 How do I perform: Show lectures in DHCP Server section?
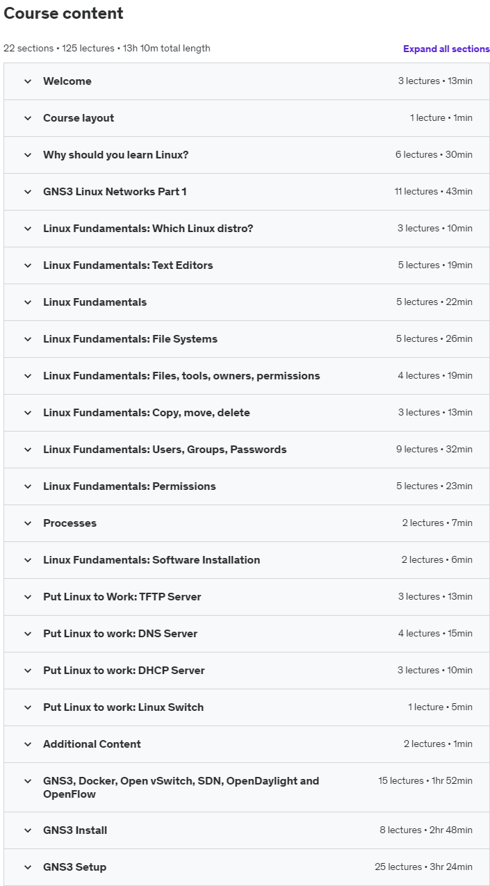247,671
